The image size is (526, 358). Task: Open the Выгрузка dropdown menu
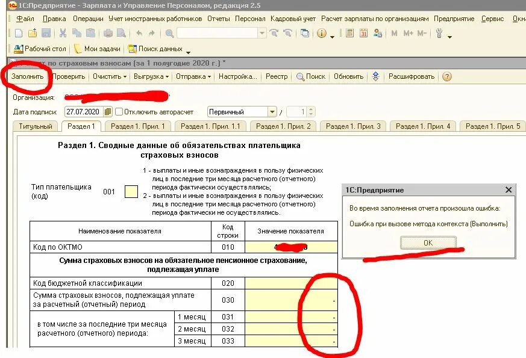pyautogui.click(x=151, y=76)
